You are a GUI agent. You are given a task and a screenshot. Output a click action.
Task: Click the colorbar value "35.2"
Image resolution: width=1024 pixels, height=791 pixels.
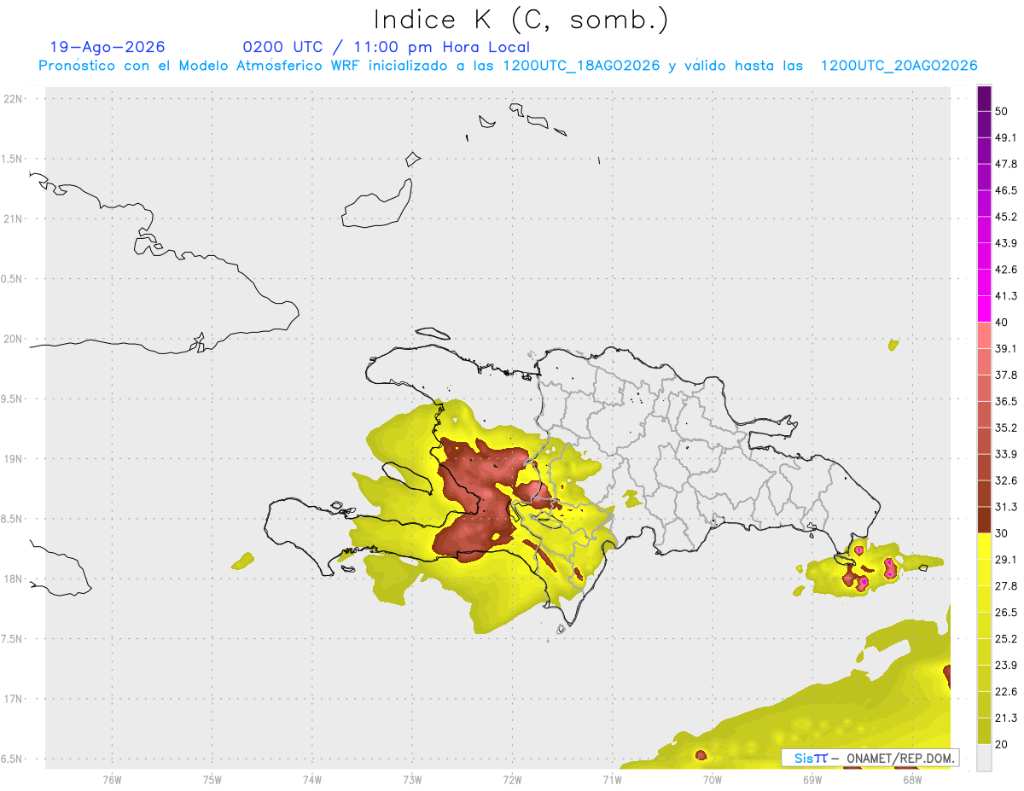[x=1006, y=427]
